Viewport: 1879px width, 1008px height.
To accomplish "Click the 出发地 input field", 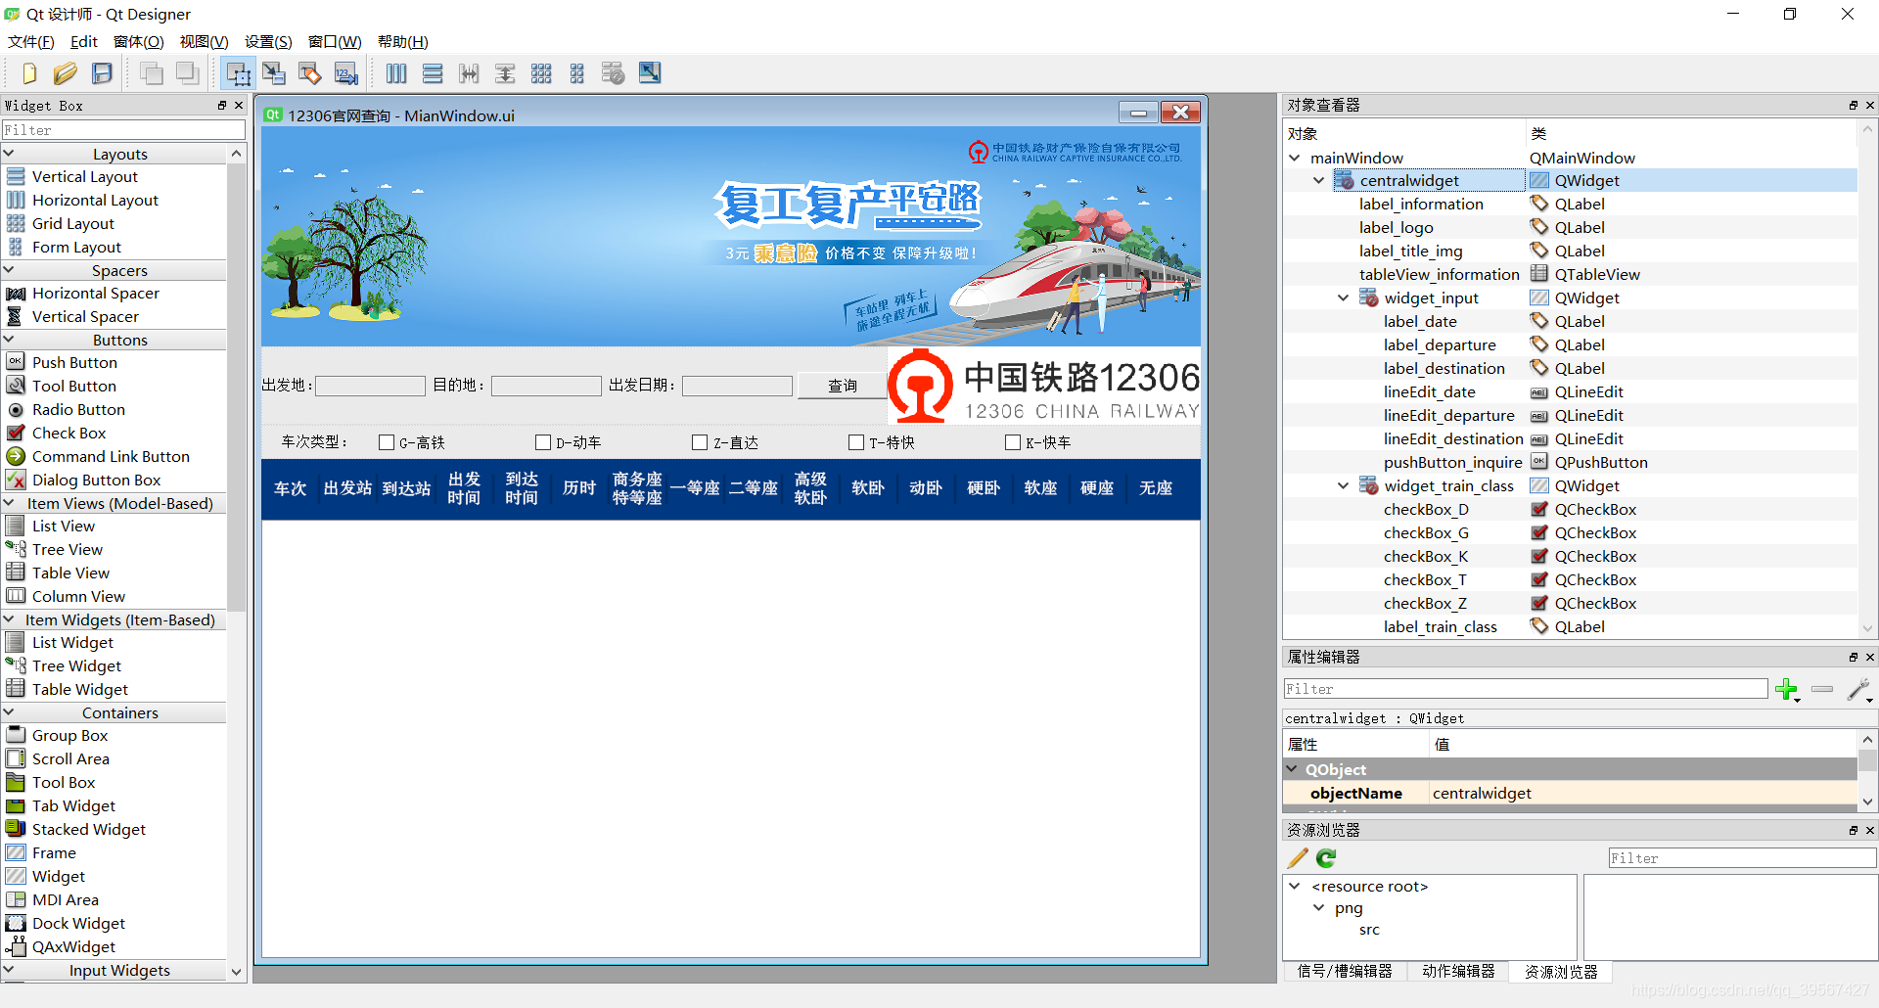I will (370, 386).
